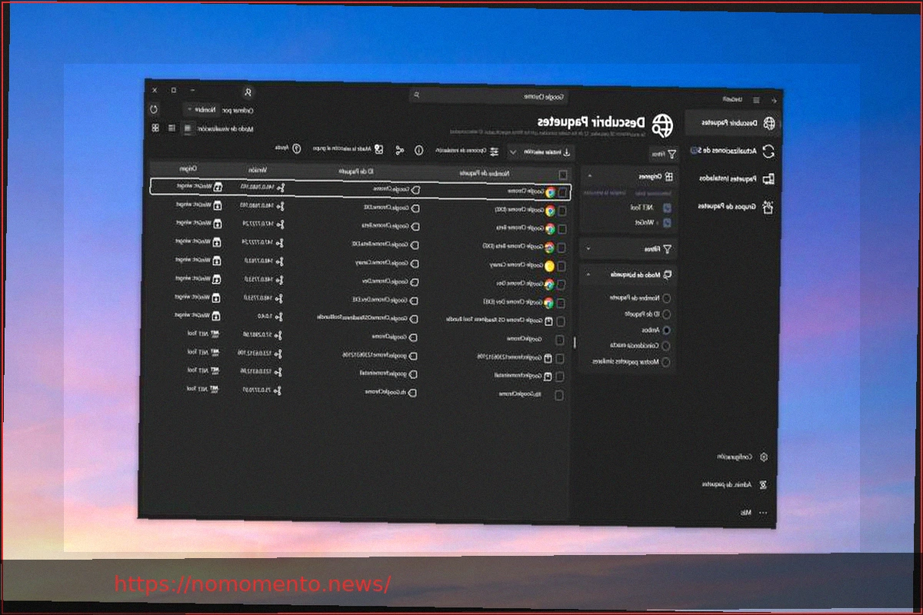This screenshot has height=615, width=923.
Task: Open the user account icon
Action: click(248, 92)
